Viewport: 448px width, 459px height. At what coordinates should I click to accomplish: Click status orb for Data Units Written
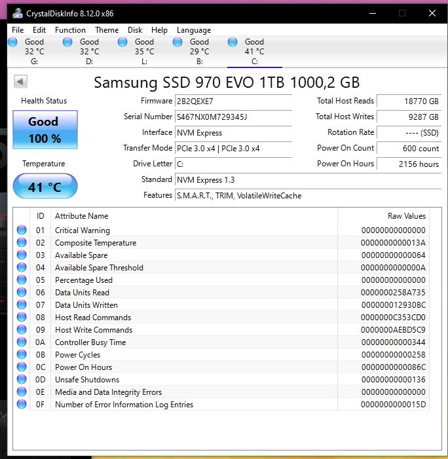(x=22, y=304)
